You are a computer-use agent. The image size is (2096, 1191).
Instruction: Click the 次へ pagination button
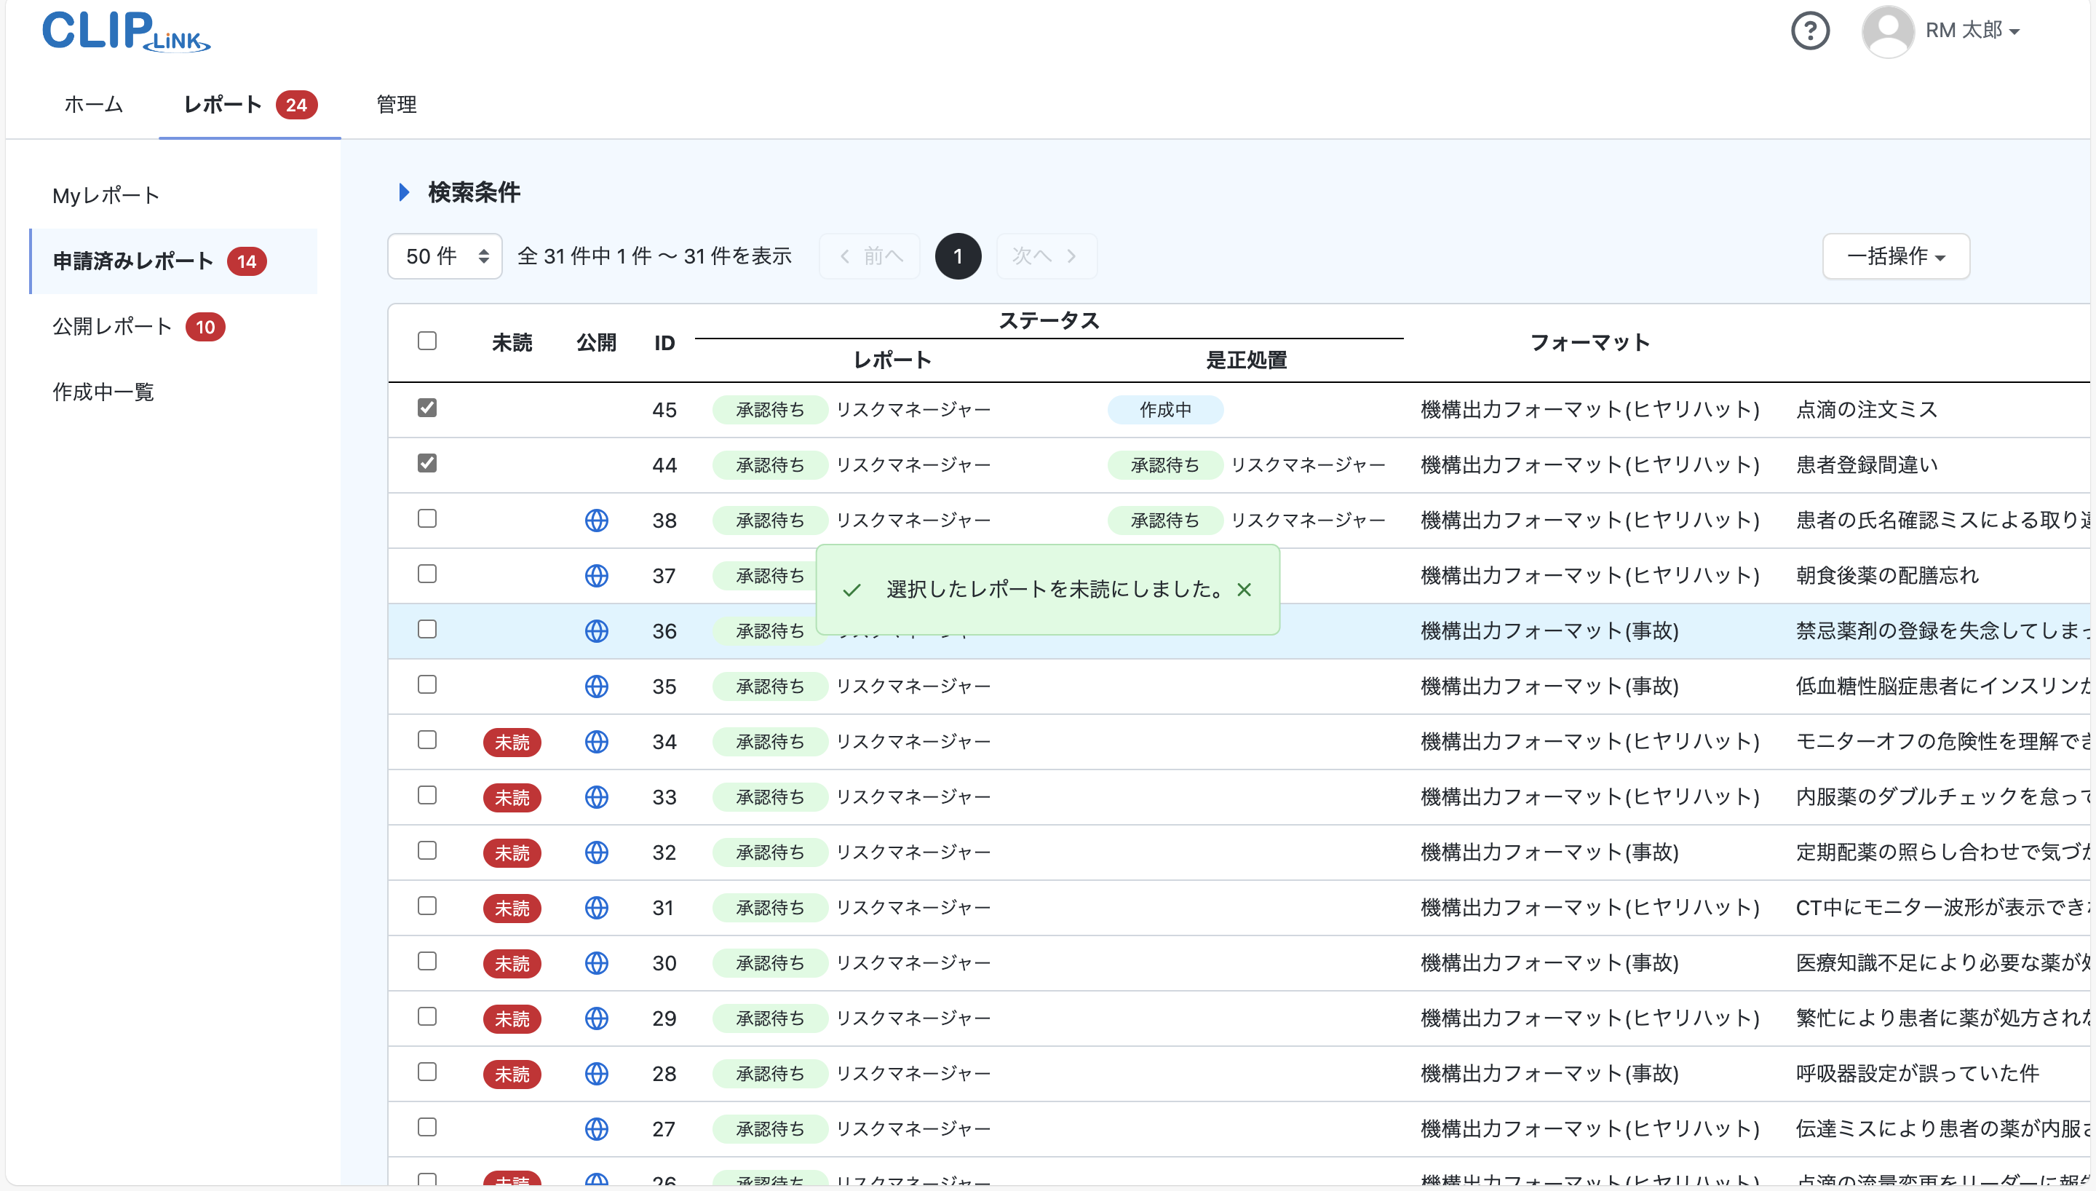[1046, 256]
